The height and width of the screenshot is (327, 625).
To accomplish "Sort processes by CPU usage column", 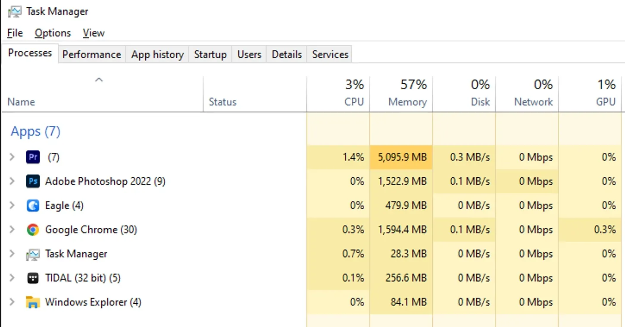I will click(x=338, y=94).
